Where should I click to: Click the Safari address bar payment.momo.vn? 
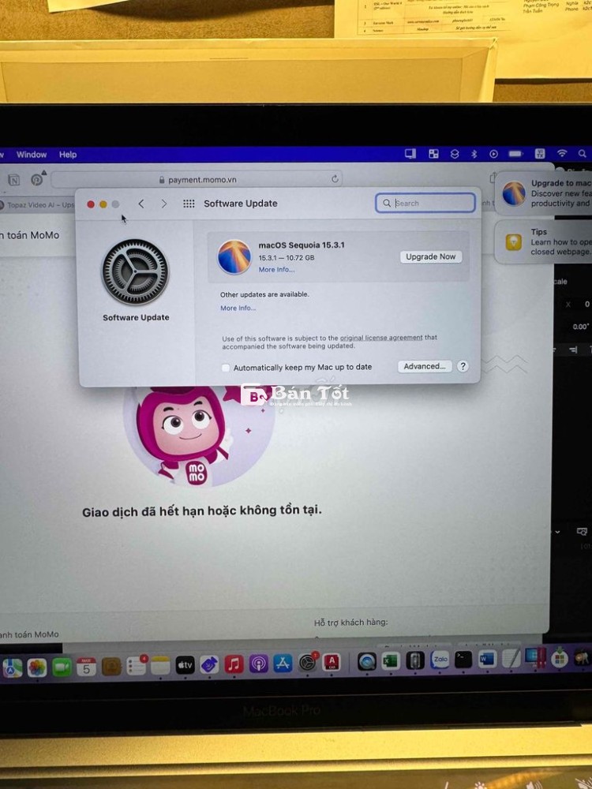197,180
